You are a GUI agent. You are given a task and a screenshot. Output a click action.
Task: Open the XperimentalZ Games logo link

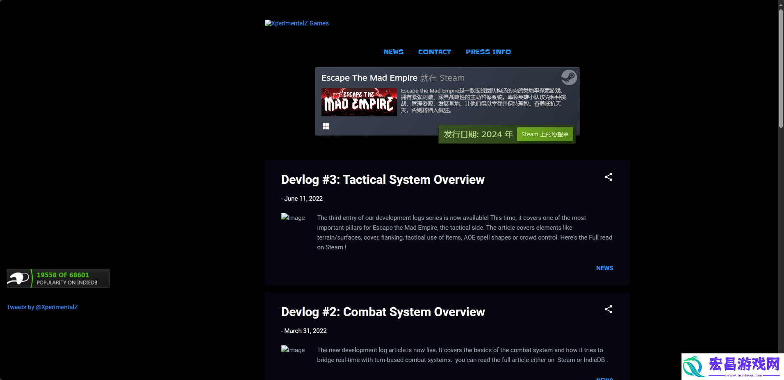297,23
